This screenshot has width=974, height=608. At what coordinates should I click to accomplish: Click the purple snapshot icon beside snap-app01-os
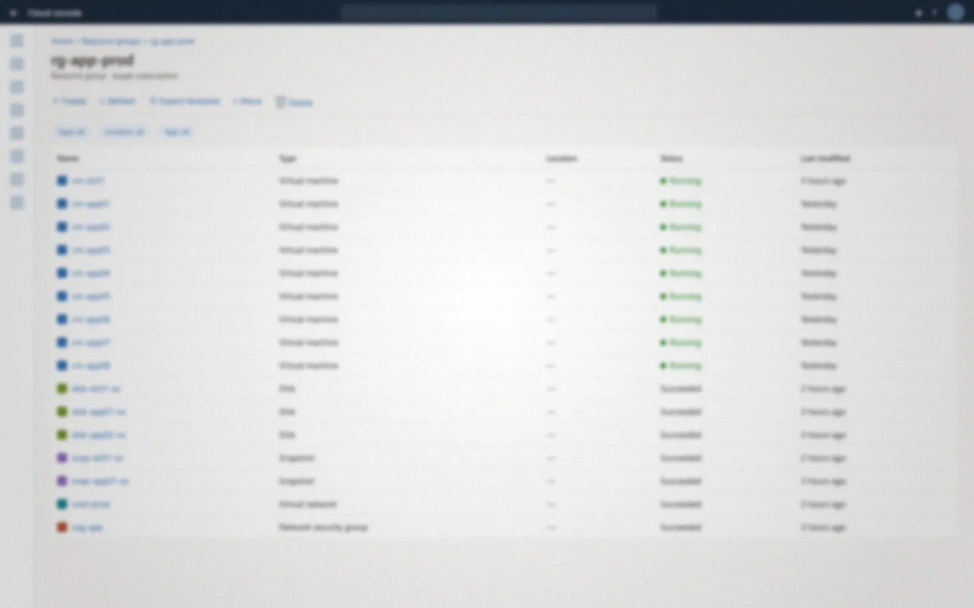62,482
